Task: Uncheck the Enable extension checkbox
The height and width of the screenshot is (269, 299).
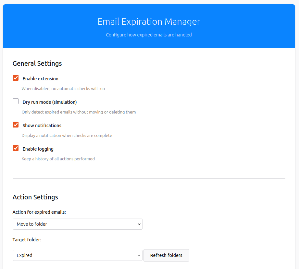Action: tap(16, 78)
